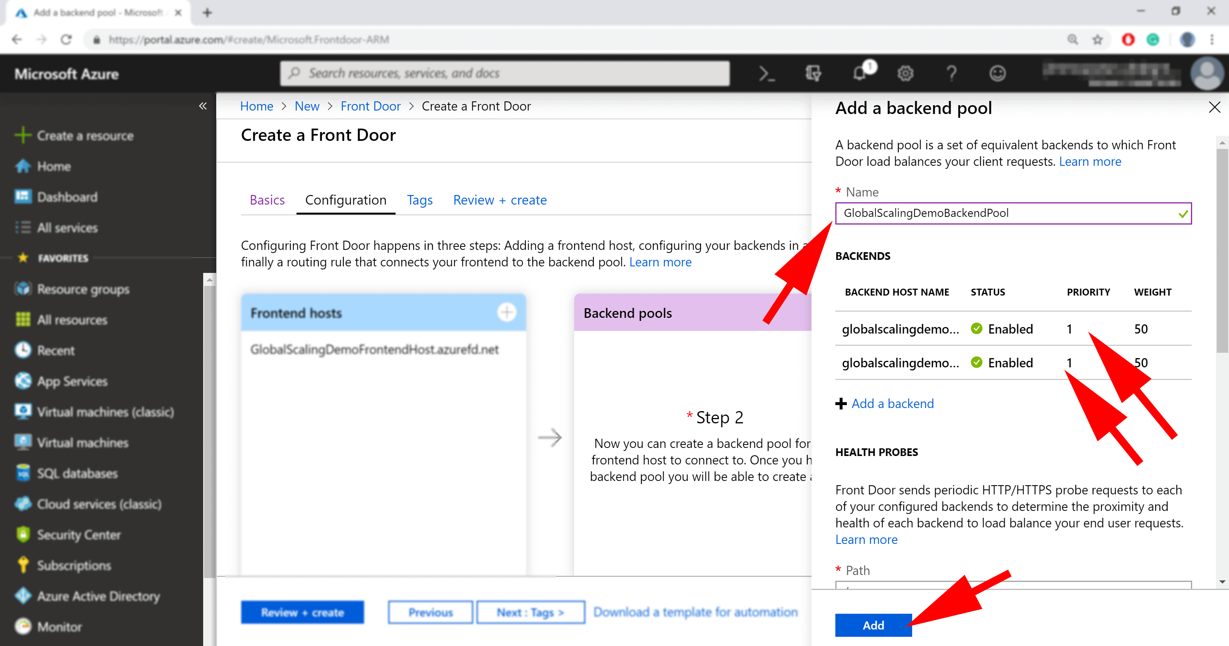The image size is (1229, 646).
Task: Click the backend pool panel scrollbar
Action: click(x=1222, y=250)
